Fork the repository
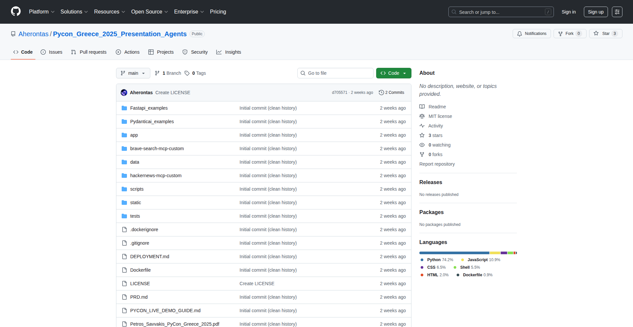 pyautogui.click(x=570, y=34)
